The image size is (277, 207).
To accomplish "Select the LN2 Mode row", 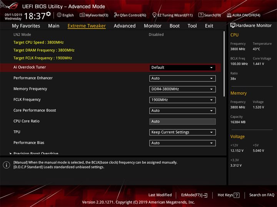I will pos(110,34).
